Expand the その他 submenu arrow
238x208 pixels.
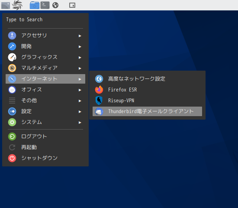coord(80,101)
